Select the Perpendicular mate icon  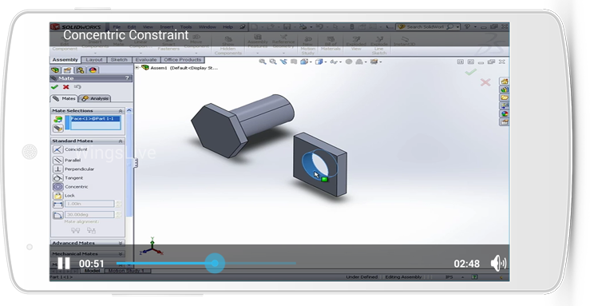click(x=57, y=169)
